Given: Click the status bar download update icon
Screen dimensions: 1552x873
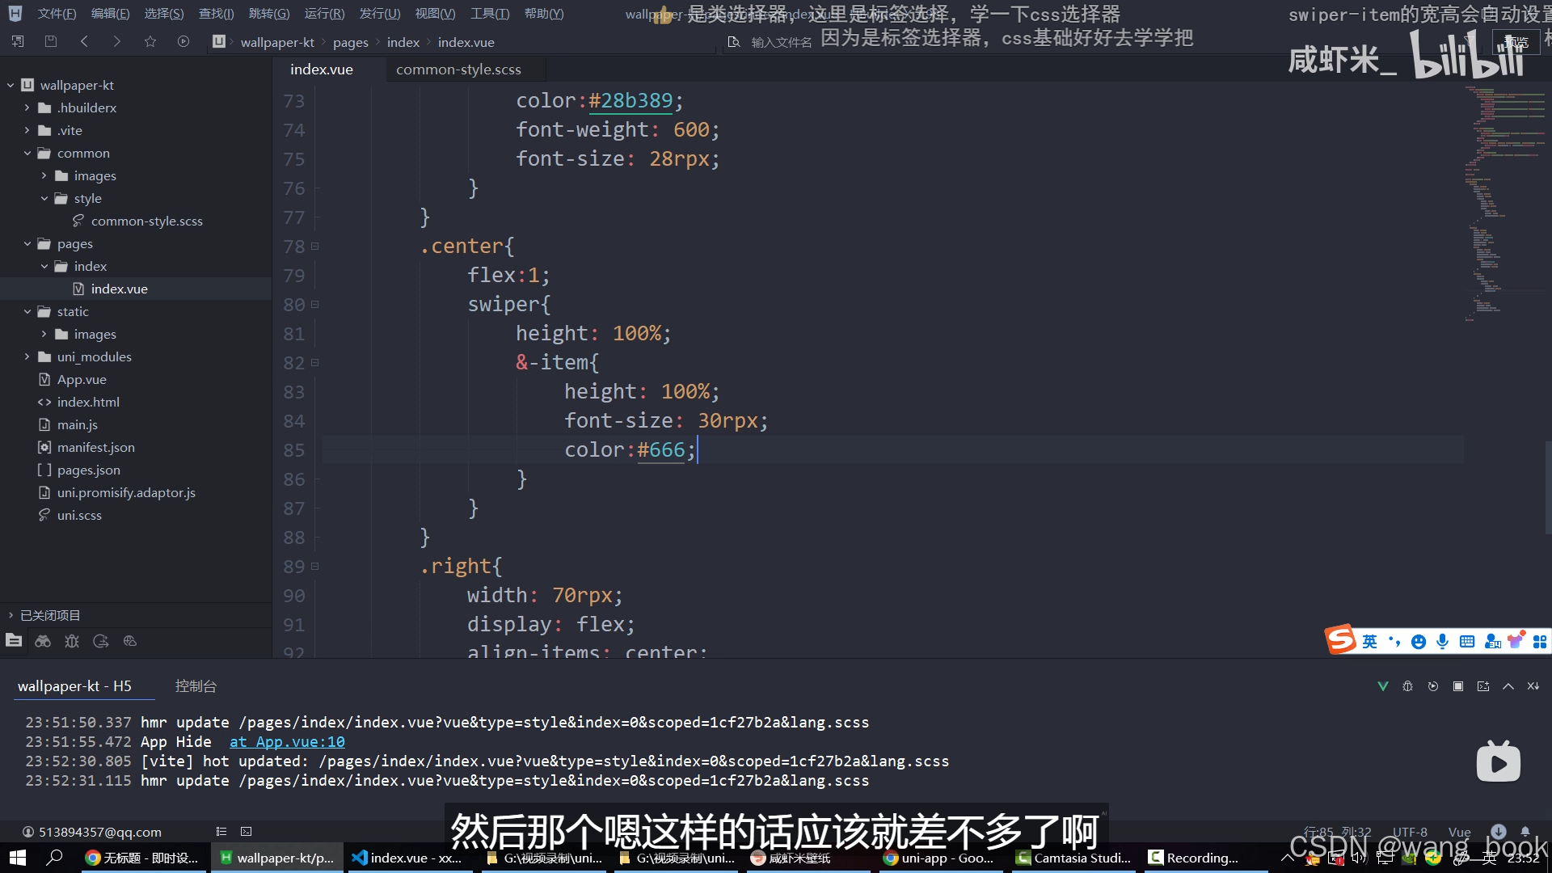Looking at the screenshot, I should click(x=1498, y=831).
